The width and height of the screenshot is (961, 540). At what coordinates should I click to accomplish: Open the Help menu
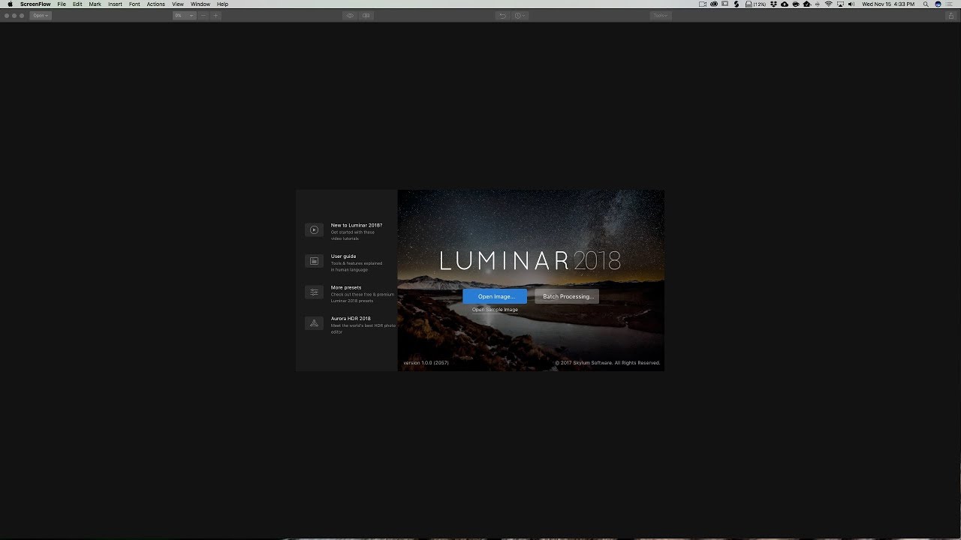click(222, 4)
